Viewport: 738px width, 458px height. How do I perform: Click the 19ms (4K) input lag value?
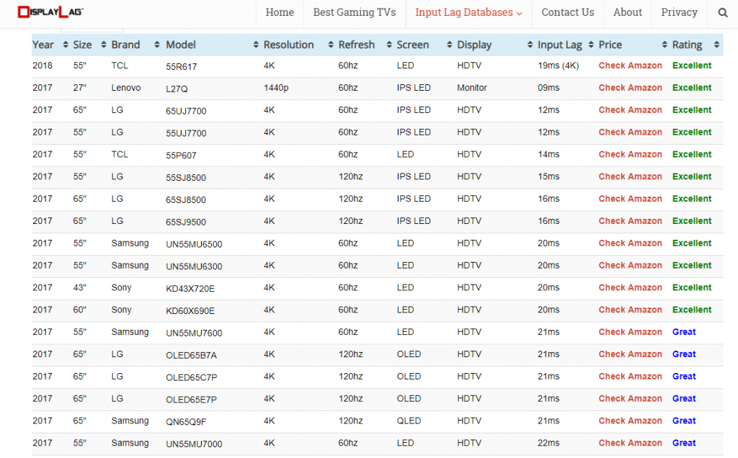pos(559,66)
